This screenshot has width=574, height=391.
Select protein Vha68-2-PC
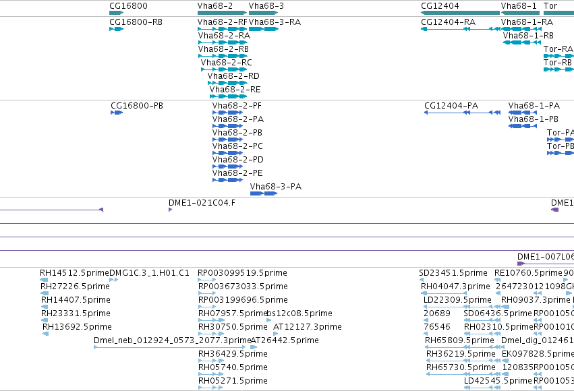pyautogui.click(x=237, y=147)
